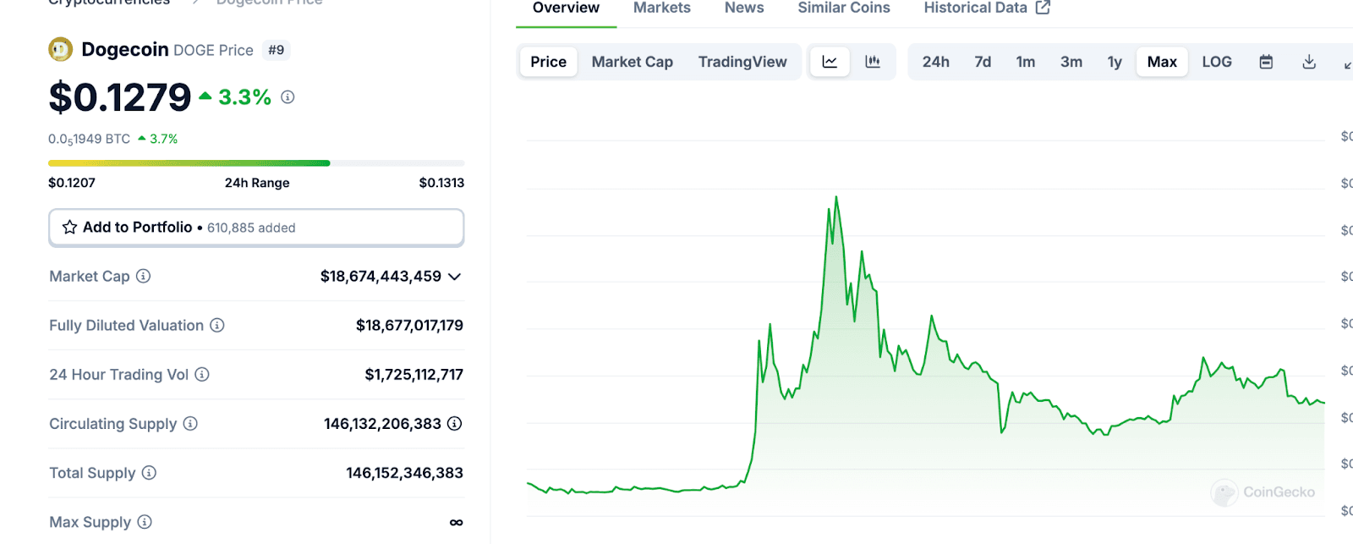Click info icon next to 146,132,206,383 value
1353x544 pixels.
point(455,423)
